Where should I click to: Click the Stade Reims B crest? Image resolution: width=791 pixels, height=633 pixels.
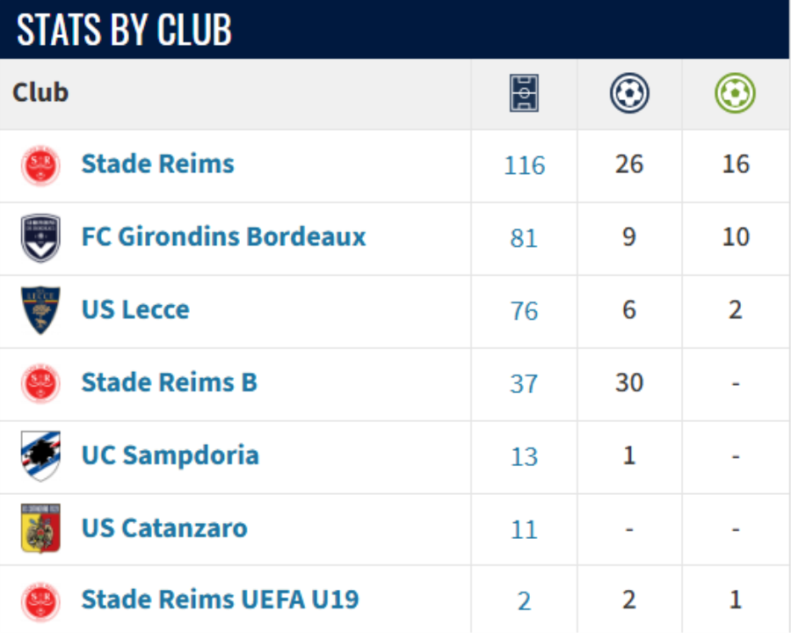click(x=40, y=383)
